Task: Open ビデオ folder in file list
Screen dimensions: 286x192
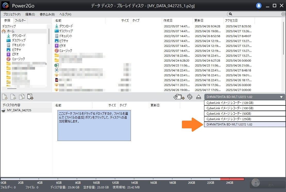Action: click(x=62, y=46)
